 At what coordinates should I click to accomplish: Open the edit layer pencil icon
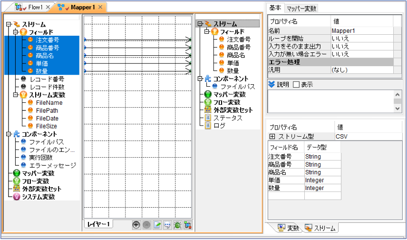click(x=157, y=225)
